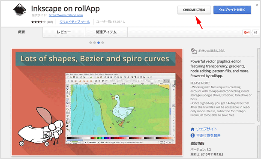Click the device compatibility checkmark icon
Screen dimensions: 261x159
coord(194,51)
